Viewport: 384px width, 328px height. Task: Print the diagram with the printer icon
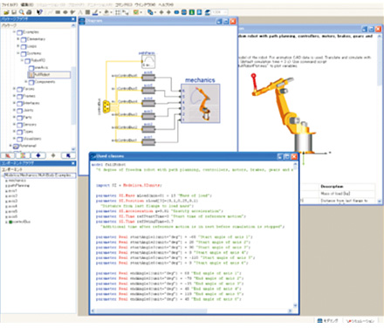click(29, 12)
